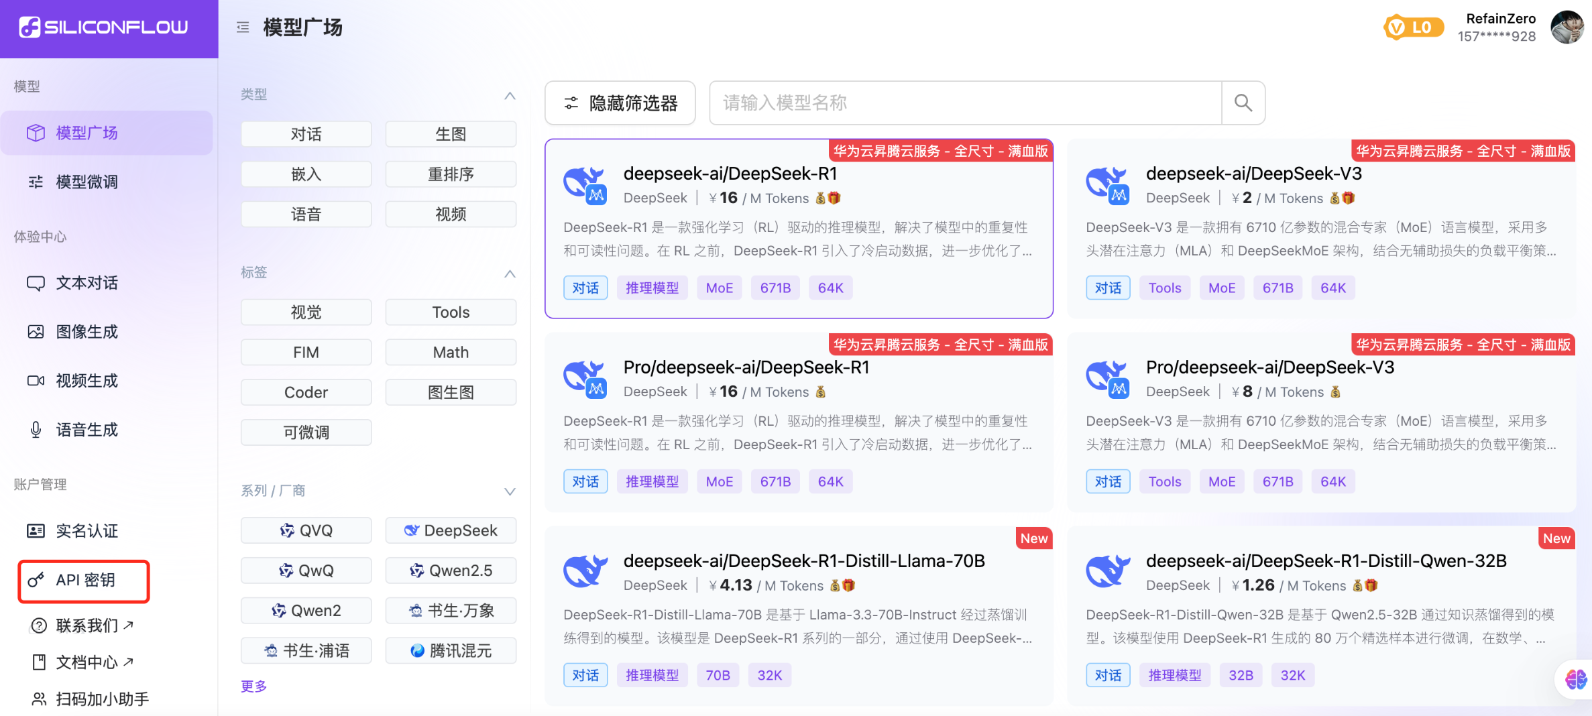Viewport: 1592px width, 716px height.
Task: Collapse the 类型 filter section
Action: [x=510, y=96]
